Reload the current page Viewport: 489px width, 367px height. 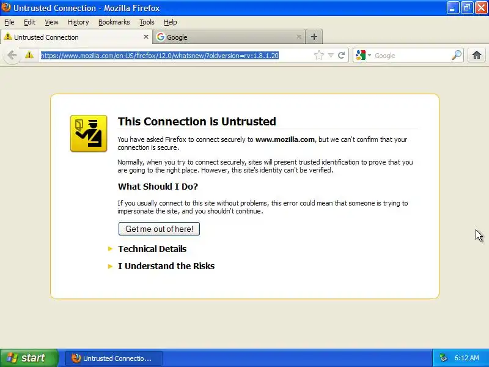click(x=342, y=55)
